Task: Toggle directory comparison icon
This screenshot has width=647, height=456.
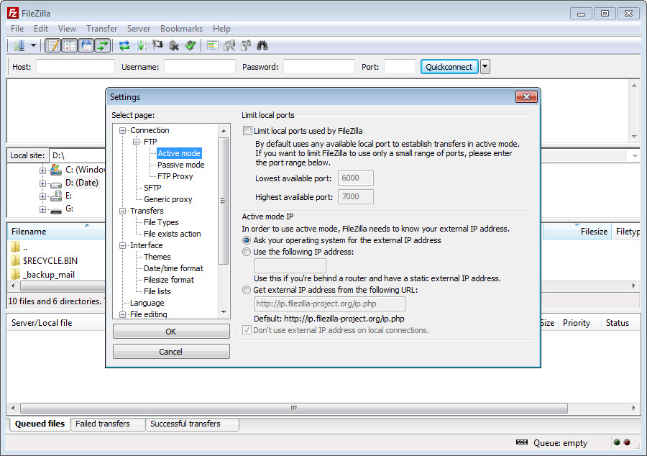Action: (x=229, y=45)
